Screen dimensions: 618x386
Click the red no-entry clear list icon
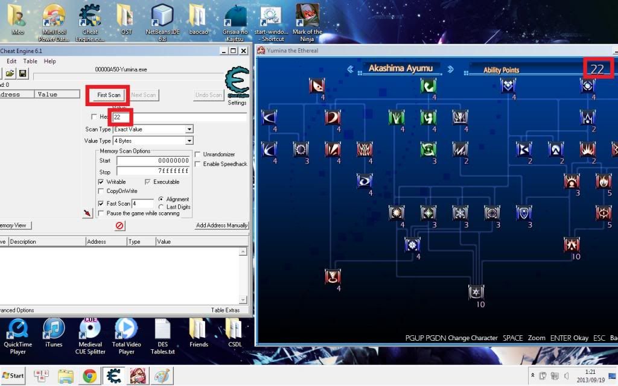pyautogui.click(x=119, y=226)
